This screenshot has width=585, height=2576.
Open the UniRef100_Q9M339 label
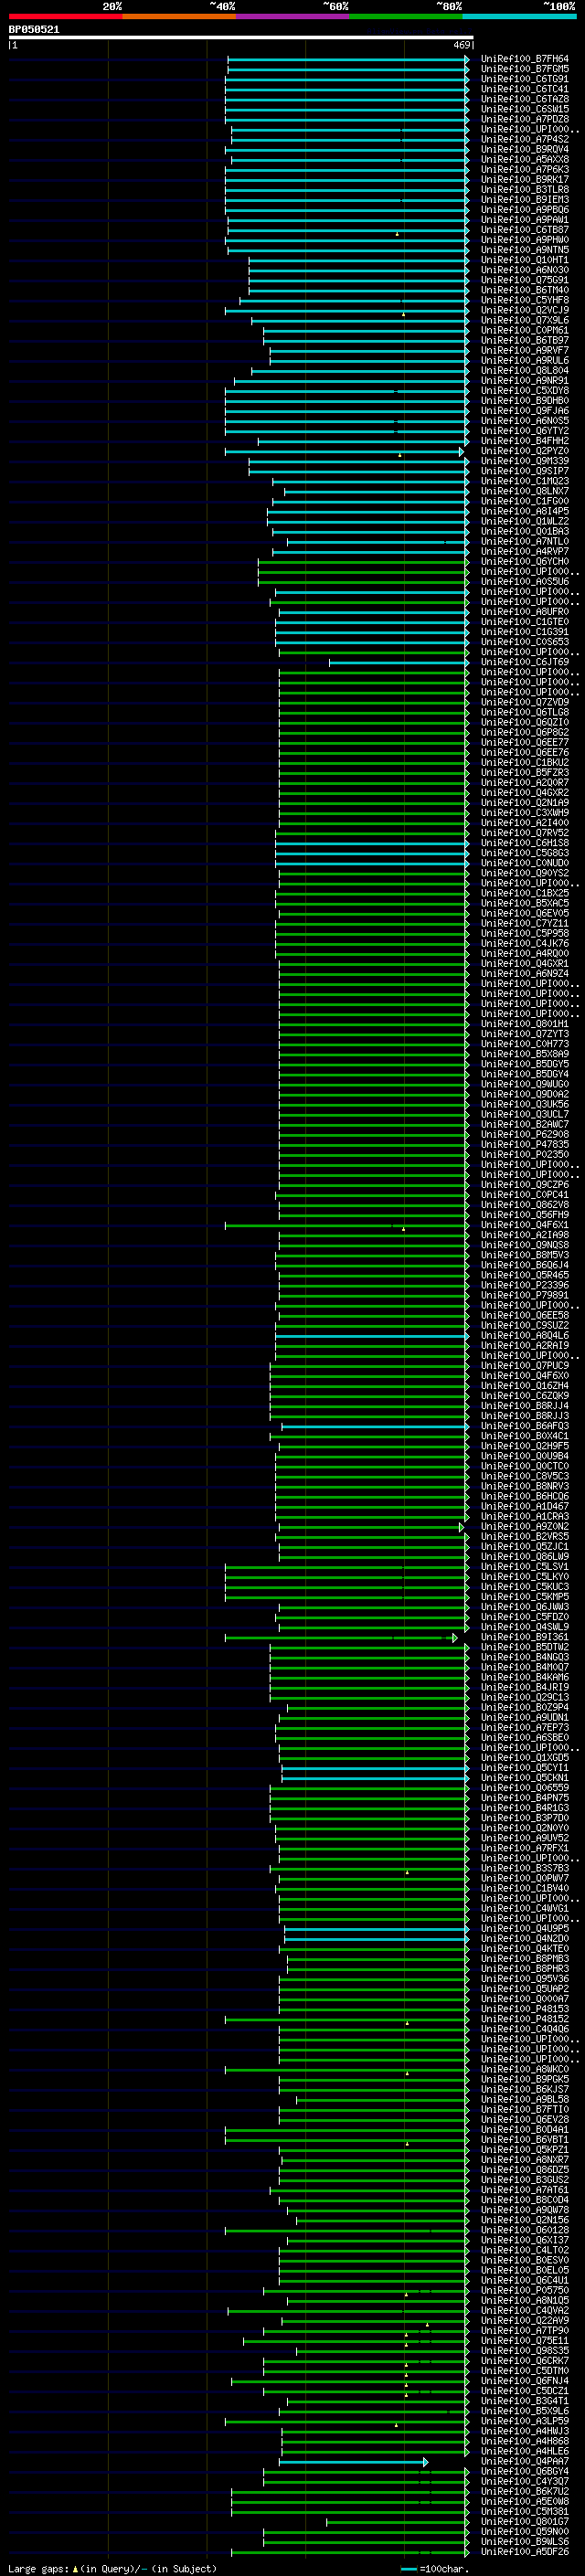tap(524, 461)
